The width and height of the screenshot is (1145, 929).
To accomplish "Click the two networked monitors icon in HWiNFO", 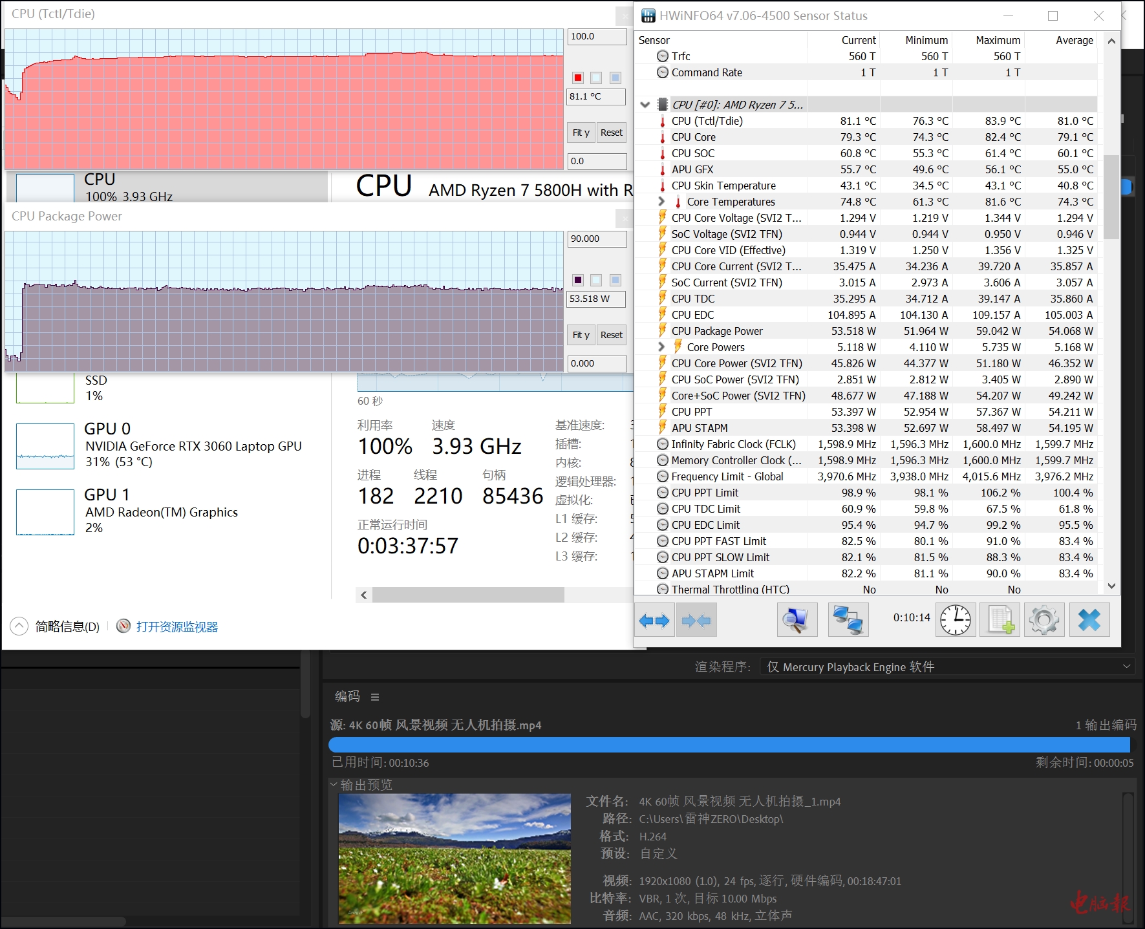I will click(848, 621).
